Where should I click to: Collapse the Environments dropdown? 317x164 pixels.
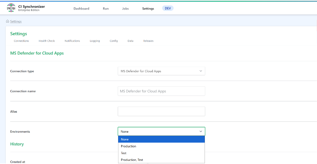tap(161, 131)
